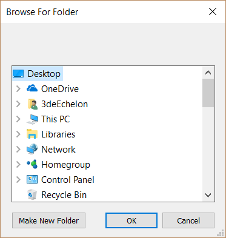Image resolution: width=226 pixels, height=238 pixels.
Task: Expand the This PC tree node
Action: click(x=18, y=119)
